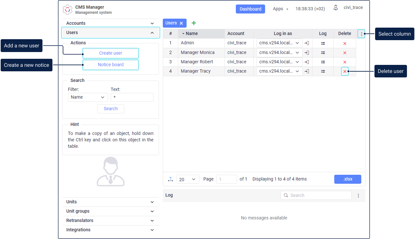Click the Log panel options icon
This screenshot has height=239, width=415.
pos(358,195)
